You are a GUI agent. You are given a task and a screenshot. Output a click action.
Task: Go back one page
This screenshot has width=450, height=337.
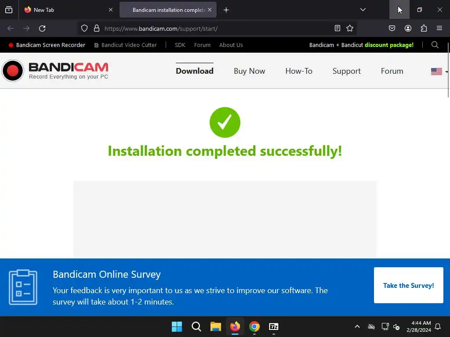coord(11,29)
